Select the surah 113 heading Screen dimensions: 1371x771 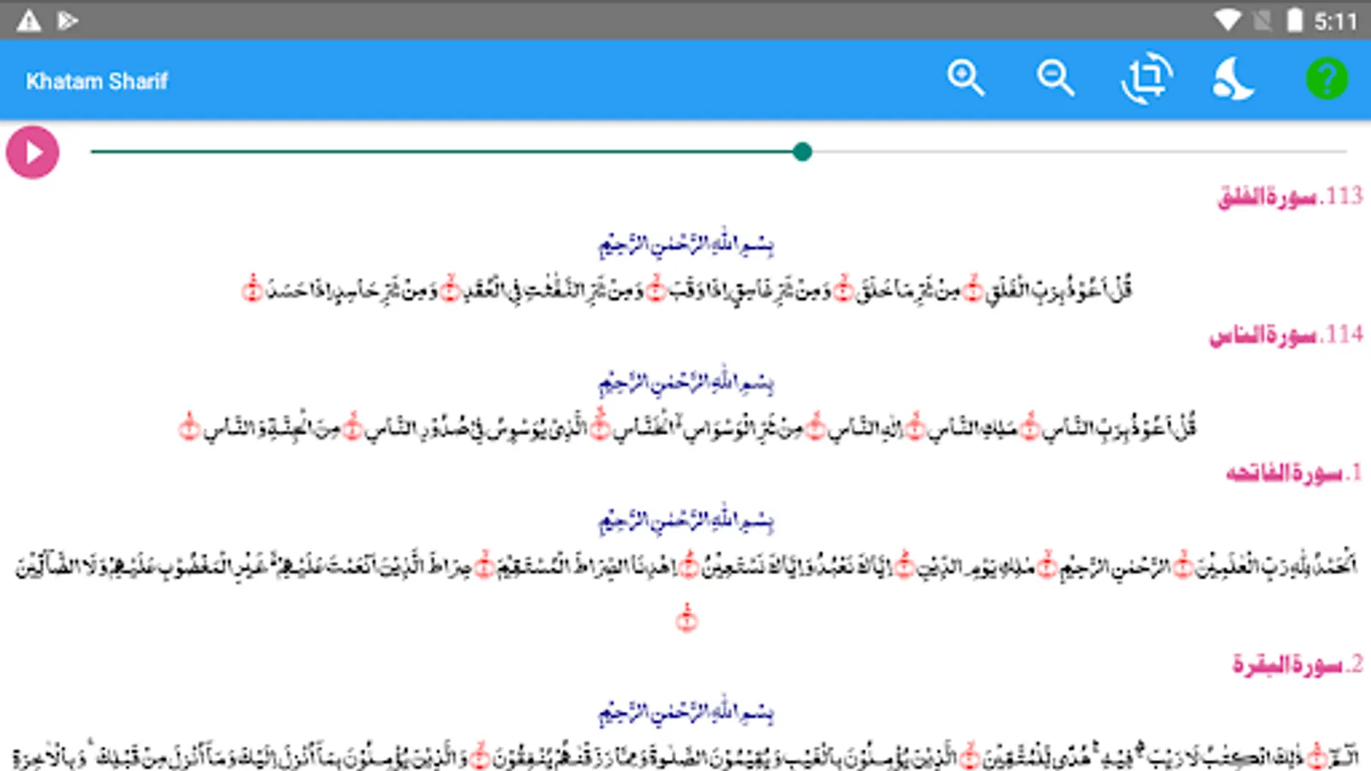(x=1290, y=197)
